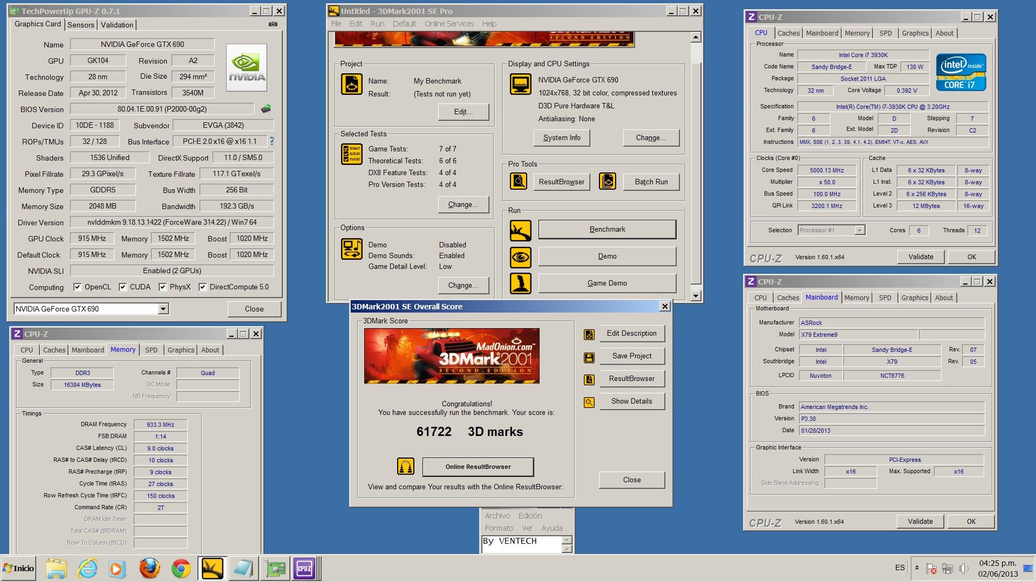Screen dimensions: 1036x582
Task: Switch to 3DMark2001 taskbar icon
Action: (x=212, y=569)
